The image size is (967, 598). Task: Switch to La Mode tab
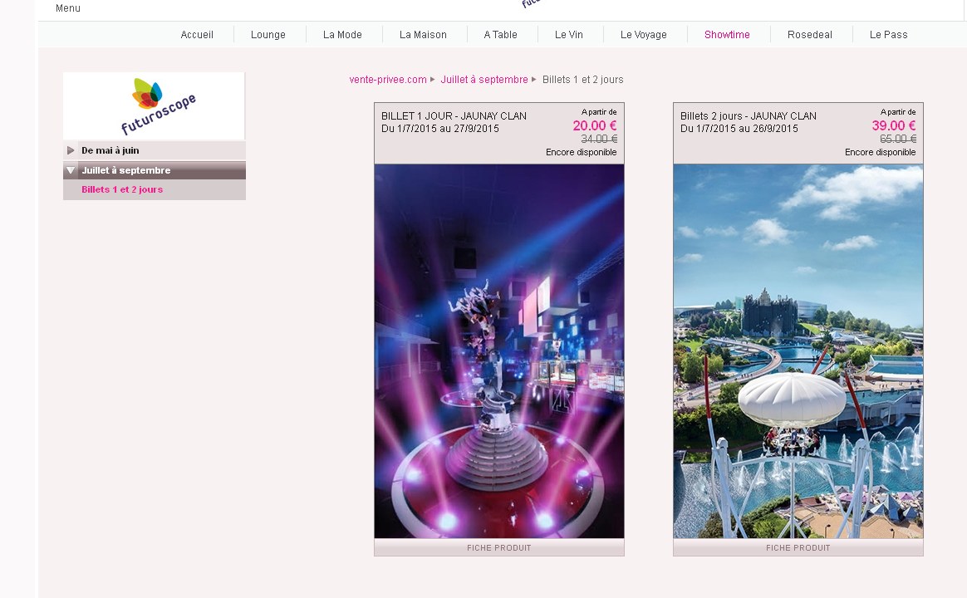(342, 35)
